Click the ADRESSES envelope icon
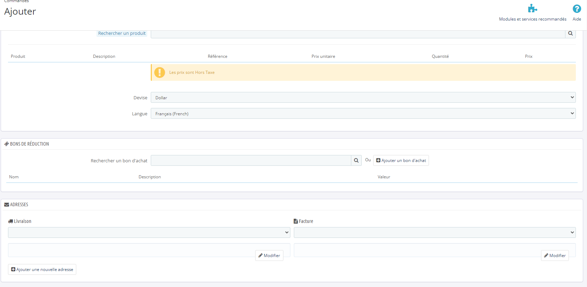The width and height of the screenshot is (587, 287). (7, 204)
